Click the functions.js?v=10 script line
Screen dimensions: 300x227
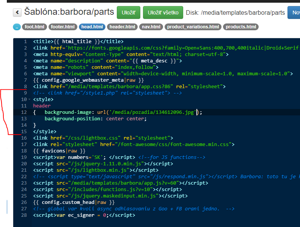(108, 190)
